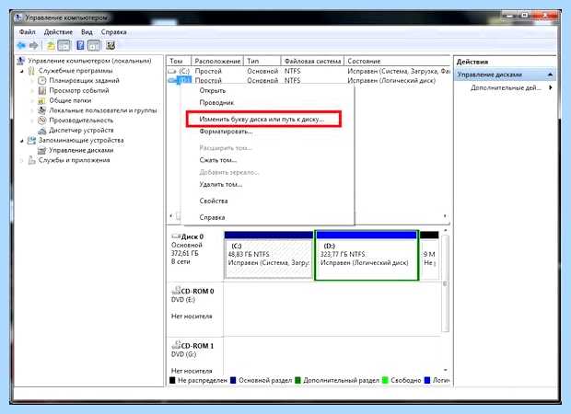Image resolution: width=571 pixels, height=414 pixels.
Task: Open the Справка menu in menu bar
Action: coord(113,32)
